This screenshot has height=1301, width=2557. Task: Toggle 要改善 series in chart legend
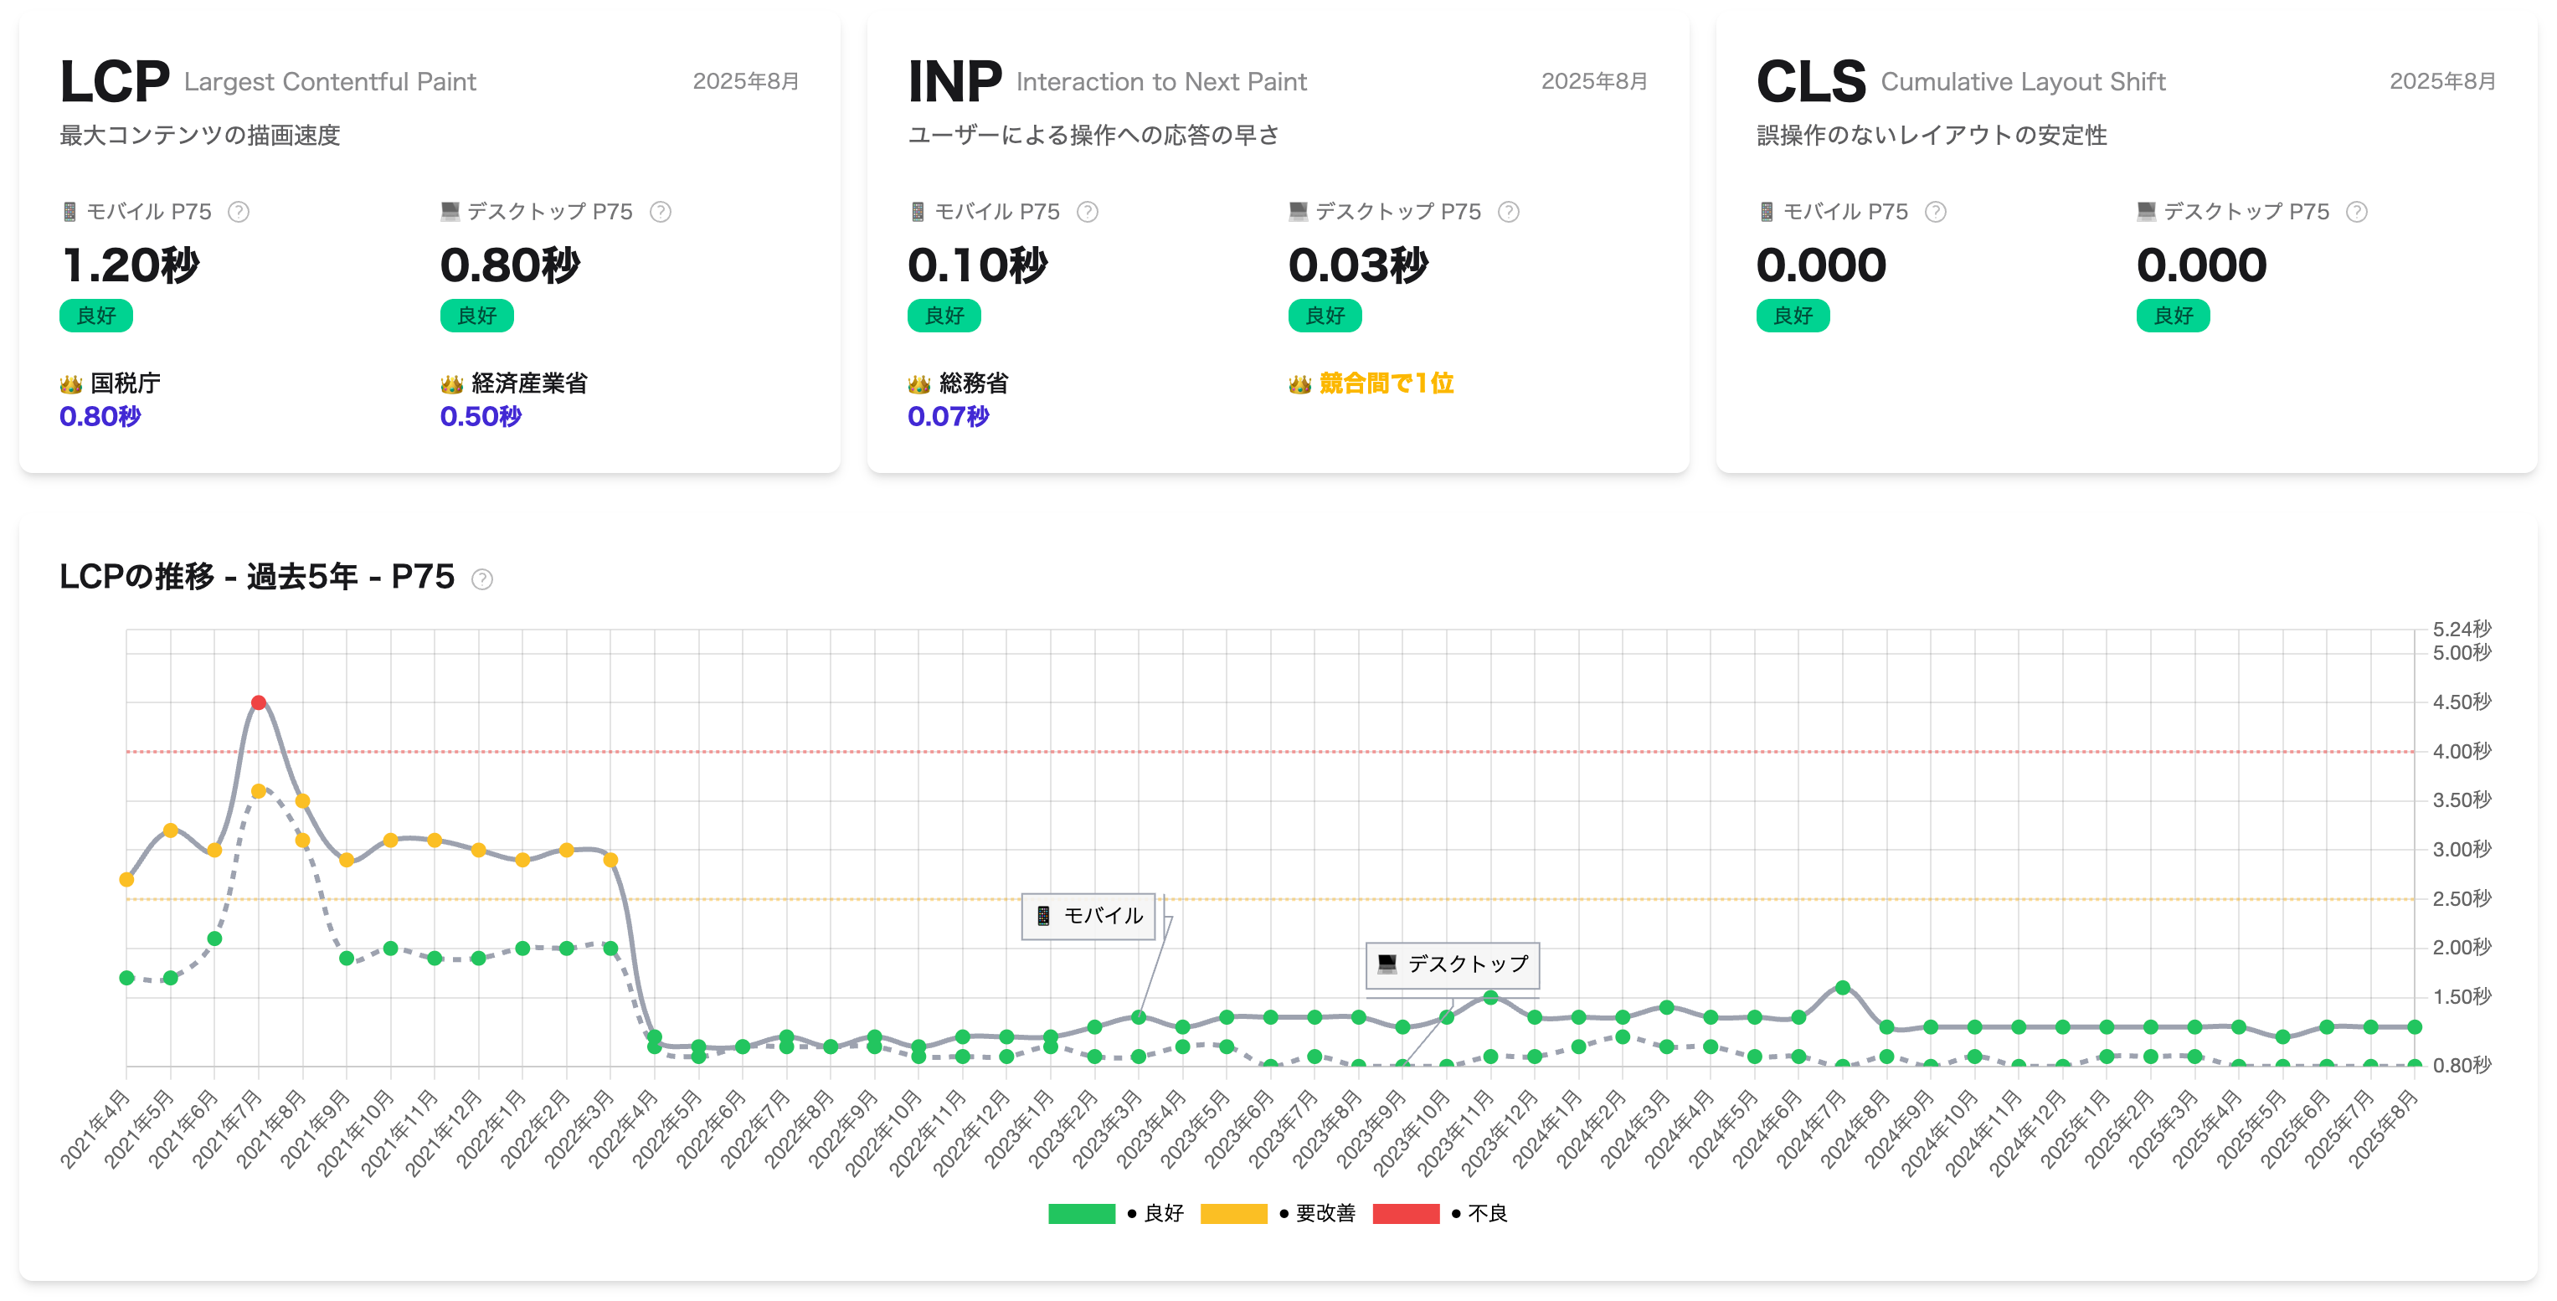[1325, 1213]
